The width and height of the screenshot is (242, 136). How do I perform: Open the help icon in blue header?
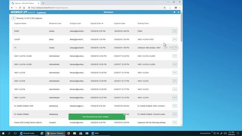(x=174, y=12)
